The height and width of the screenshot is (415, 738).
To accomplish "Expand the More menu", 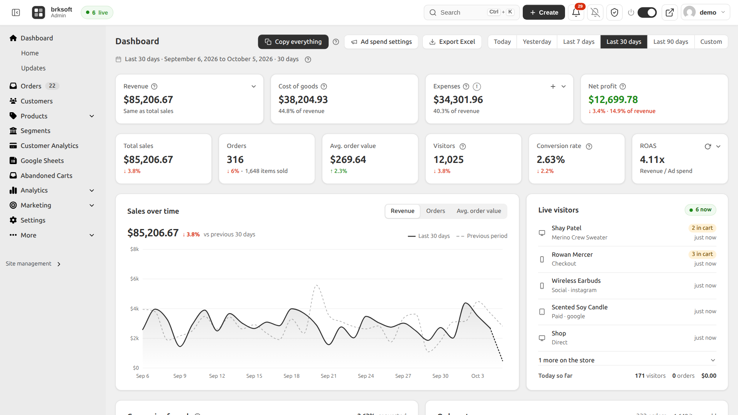I will pyautogui.click(x=92, y=235).
